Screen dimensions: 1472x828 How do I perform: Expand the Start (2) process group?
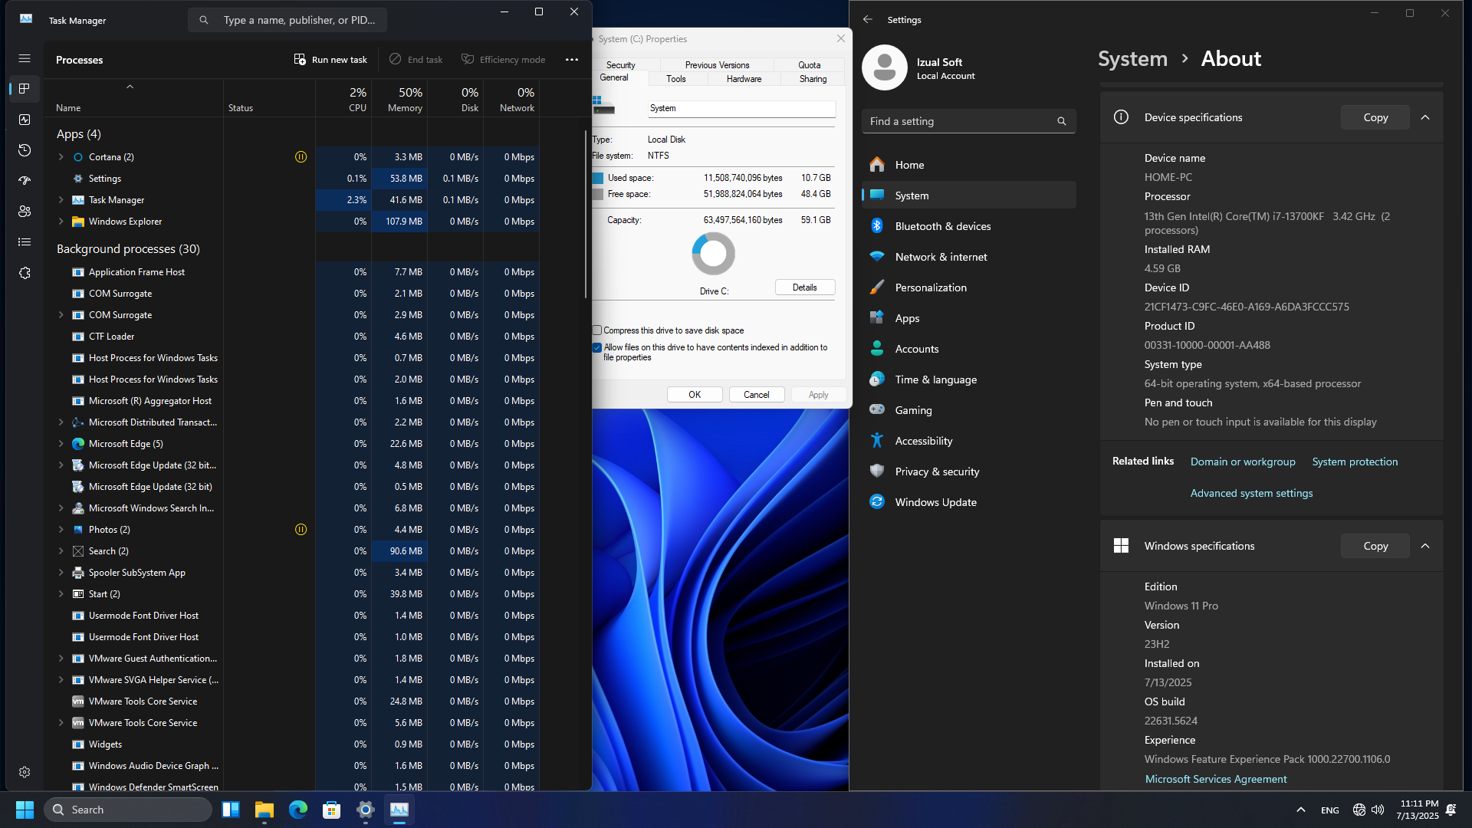click(x=61, y=594)
